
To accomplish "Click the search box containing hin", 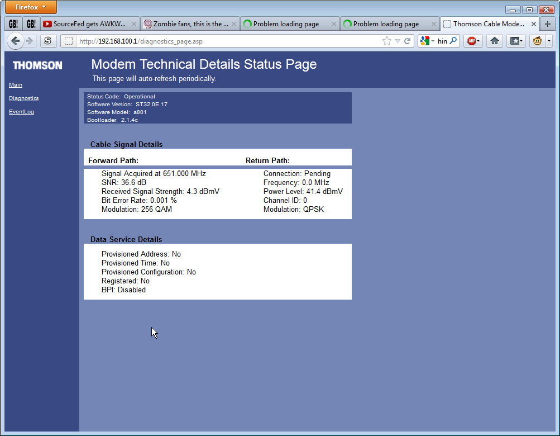I will pos(443,41).
